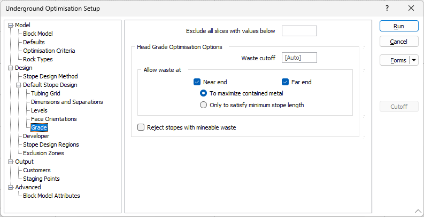Click the Waste cutoff input field
Viewport: 424px width, 217px height.
(299, 58)
